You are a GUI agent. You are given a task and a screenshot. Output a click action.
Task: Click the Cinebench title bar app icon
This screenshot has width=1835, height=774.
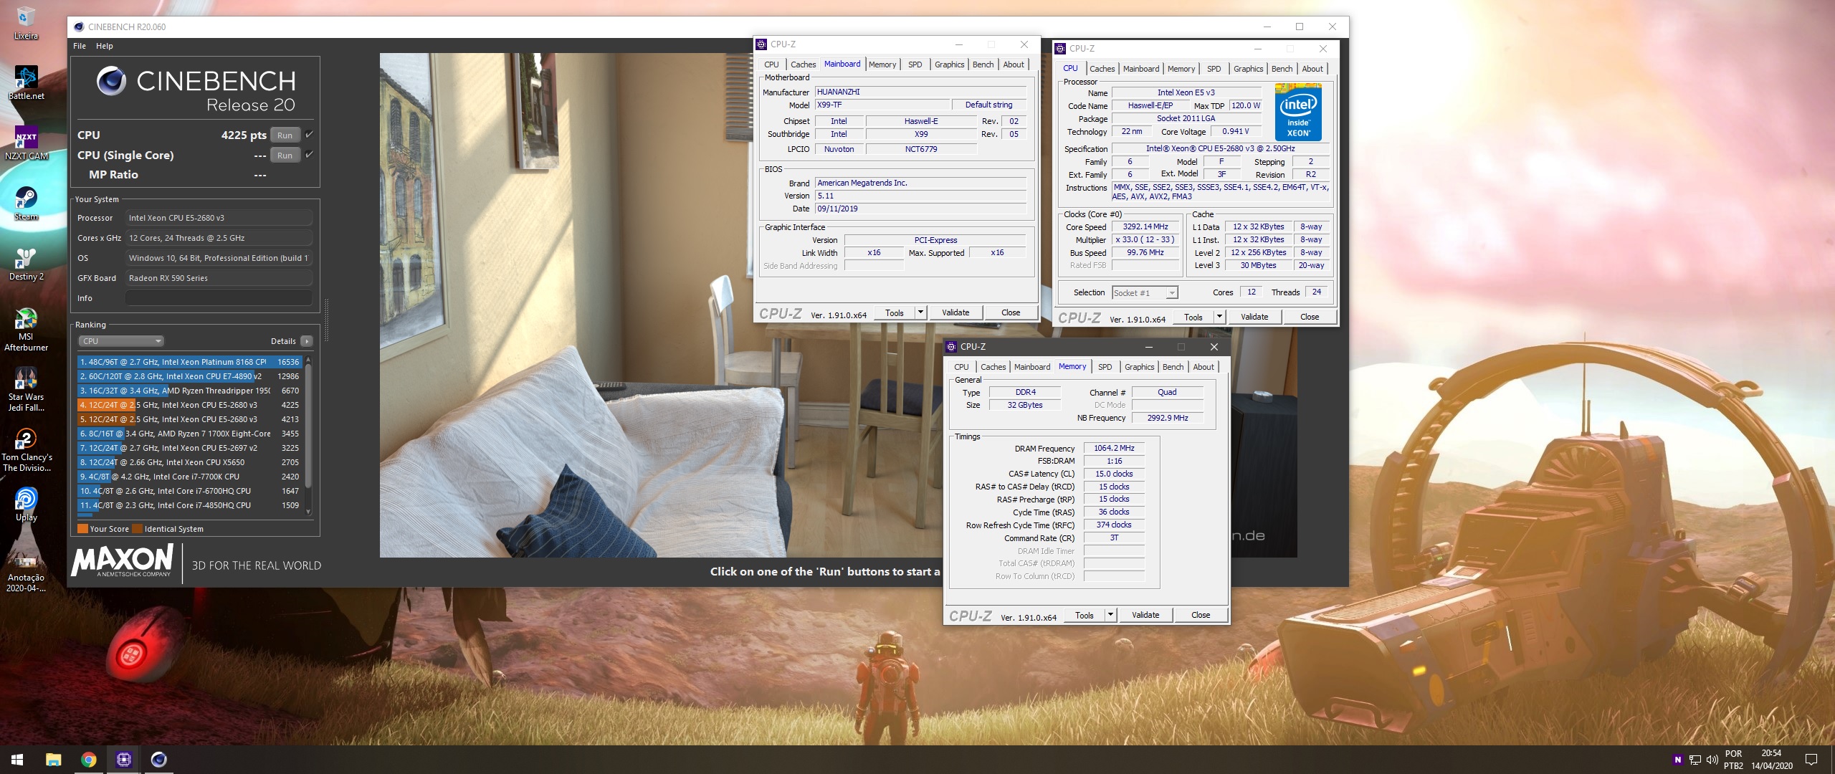(x=78, y=27)
